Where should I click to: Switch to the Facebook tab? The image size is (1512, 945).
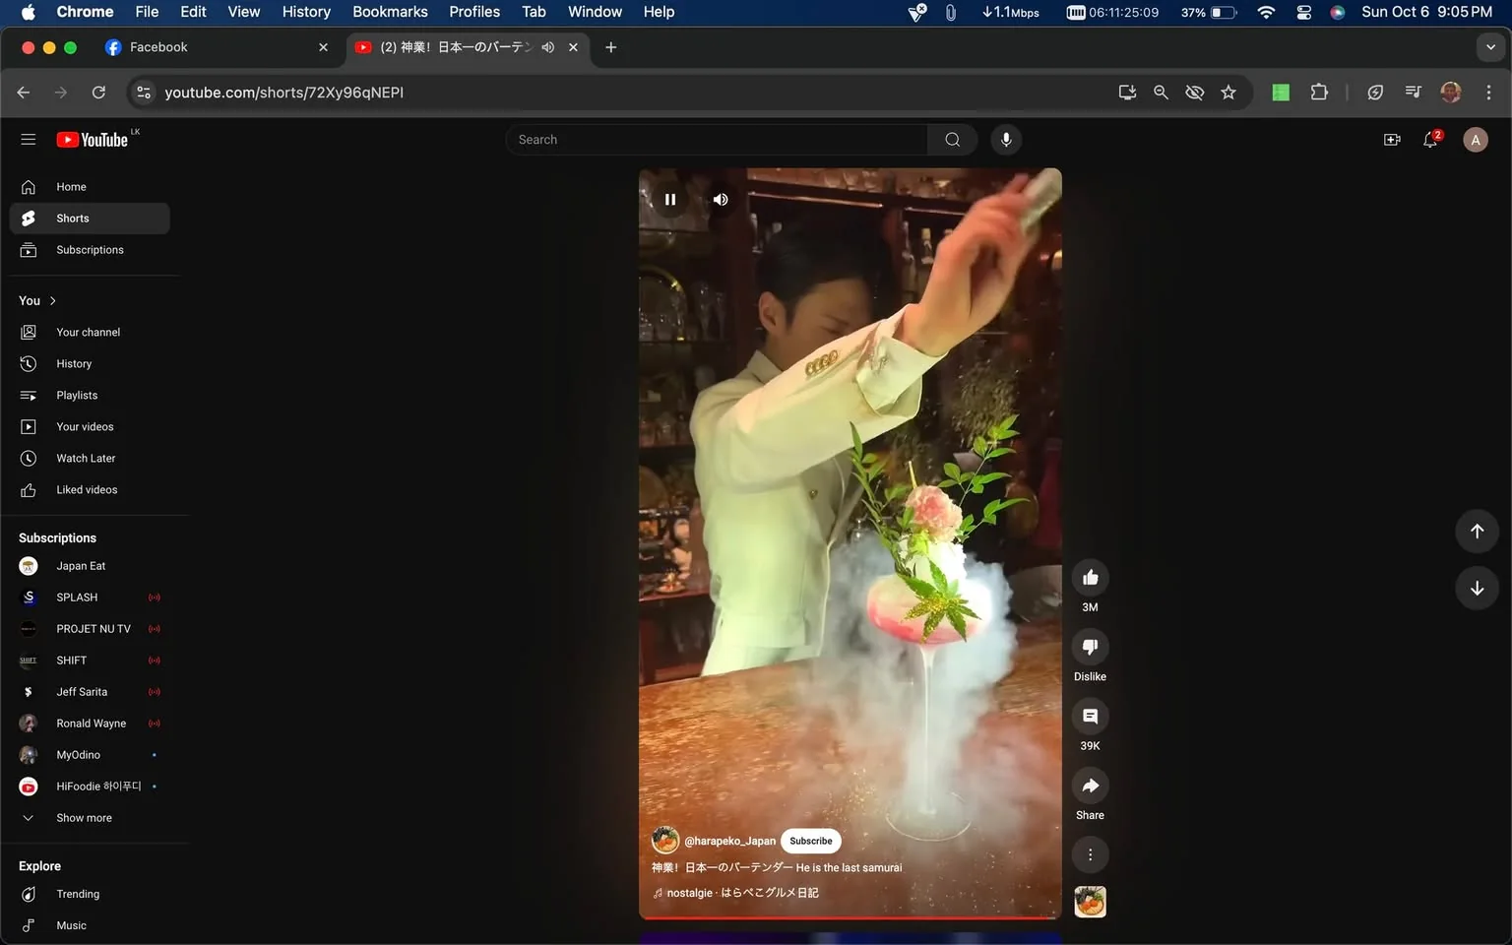point(217,47)
